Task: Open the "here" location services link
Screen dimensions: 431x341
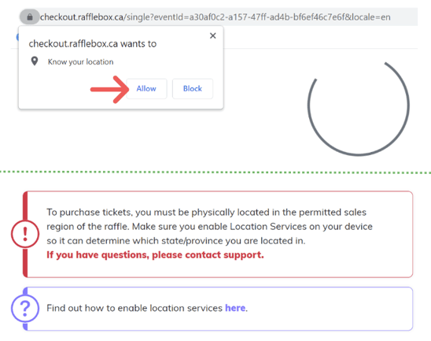Action: coord(235,308)
